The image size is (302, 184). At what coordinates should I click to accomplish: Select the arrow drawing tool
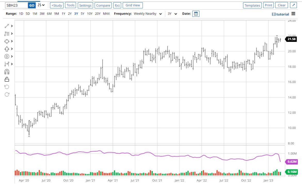(7, 49)
